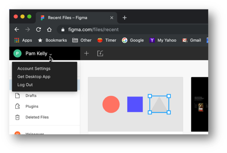Click the Deleted Files trash icon
This screenshot has height=153, width=227.
(17, 117)
